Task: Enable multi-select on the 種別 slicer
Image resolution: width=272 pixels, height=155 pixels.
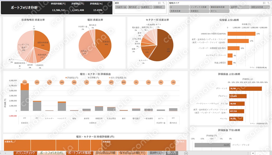Action: [x=159, y=3]
